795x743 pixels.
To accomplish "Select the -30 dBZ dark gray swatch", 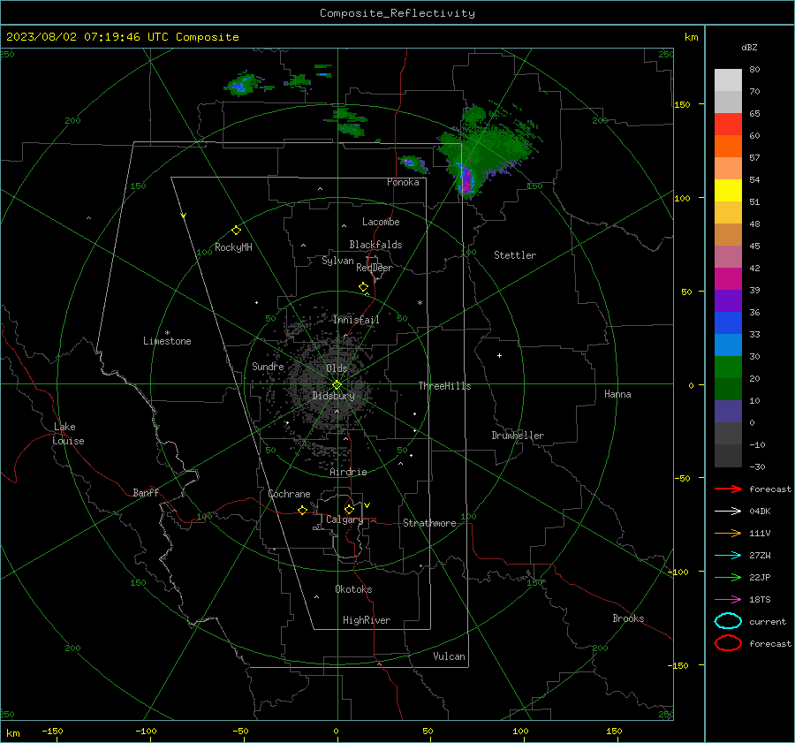I will pos(728,456).
